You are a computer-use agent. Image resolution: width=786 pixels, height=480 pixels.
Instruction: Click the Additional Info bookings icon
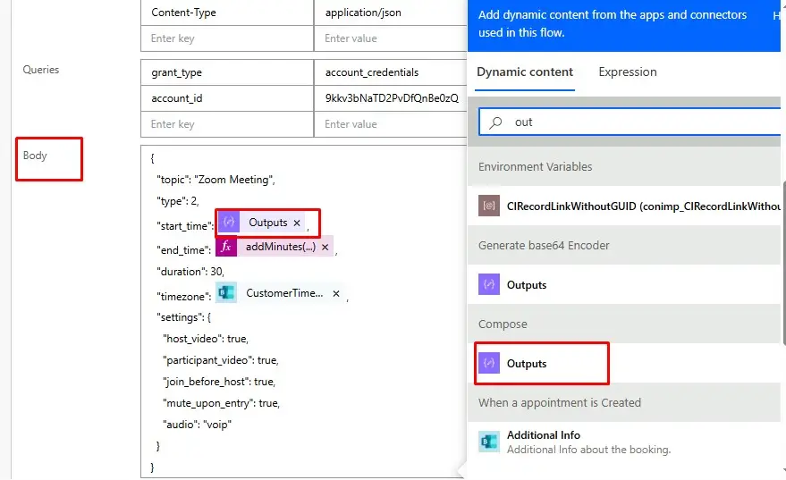point(488,442)
